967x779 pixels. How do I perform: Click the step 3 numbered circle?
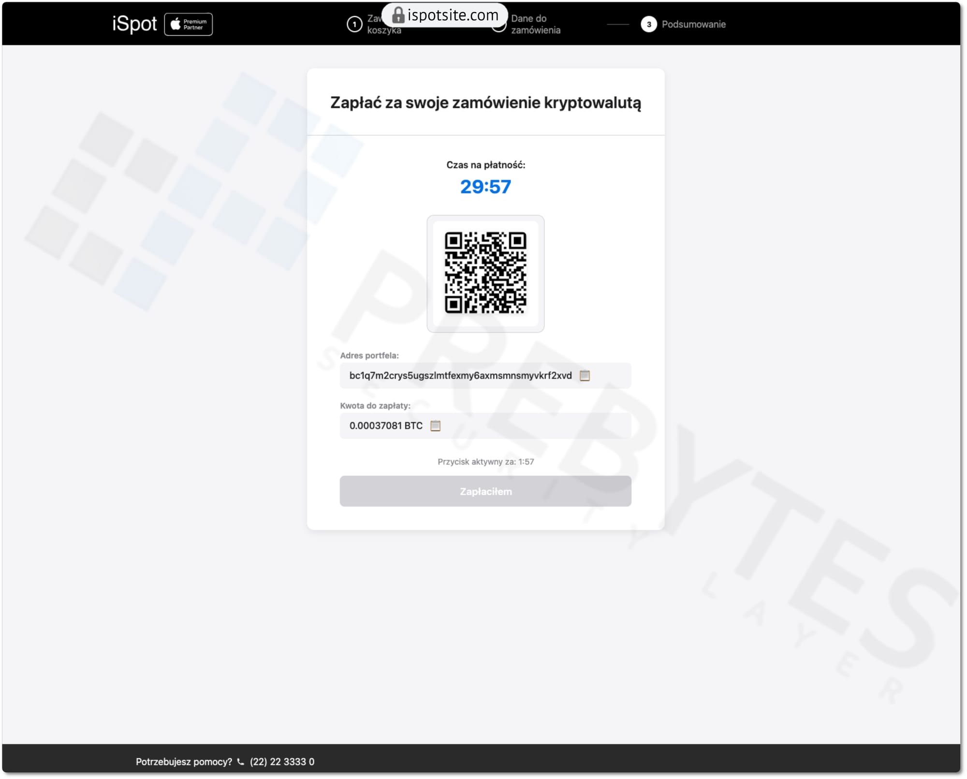648,24
